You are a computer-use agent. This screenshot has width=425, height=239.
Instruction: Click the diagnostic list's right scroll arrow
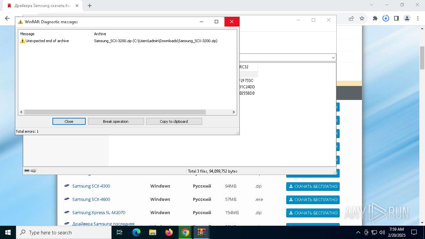point(233,112)
